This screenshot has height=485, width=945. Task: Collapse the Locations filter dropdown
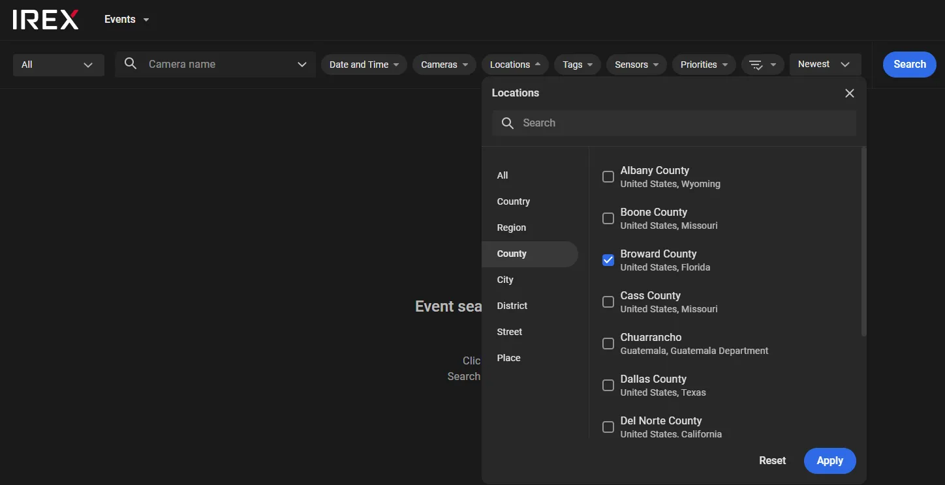point(515,65)
